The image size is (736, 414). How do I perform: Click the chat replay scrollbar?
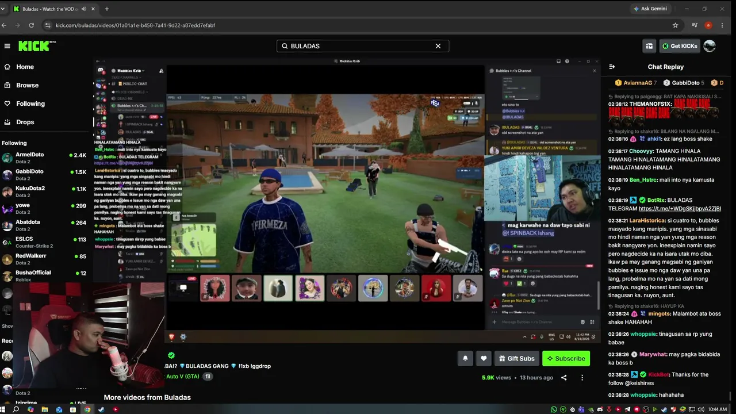point(731,397)
